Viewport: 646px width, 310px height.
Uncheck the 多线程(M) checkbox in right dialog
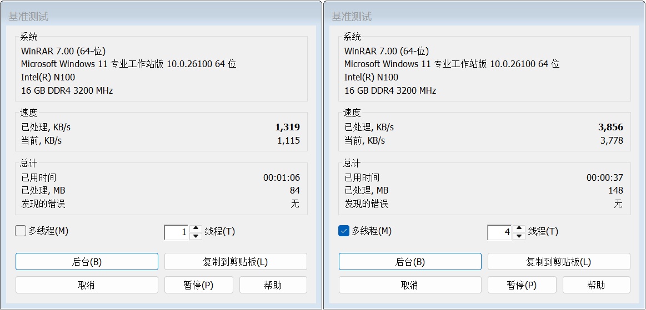344,231
